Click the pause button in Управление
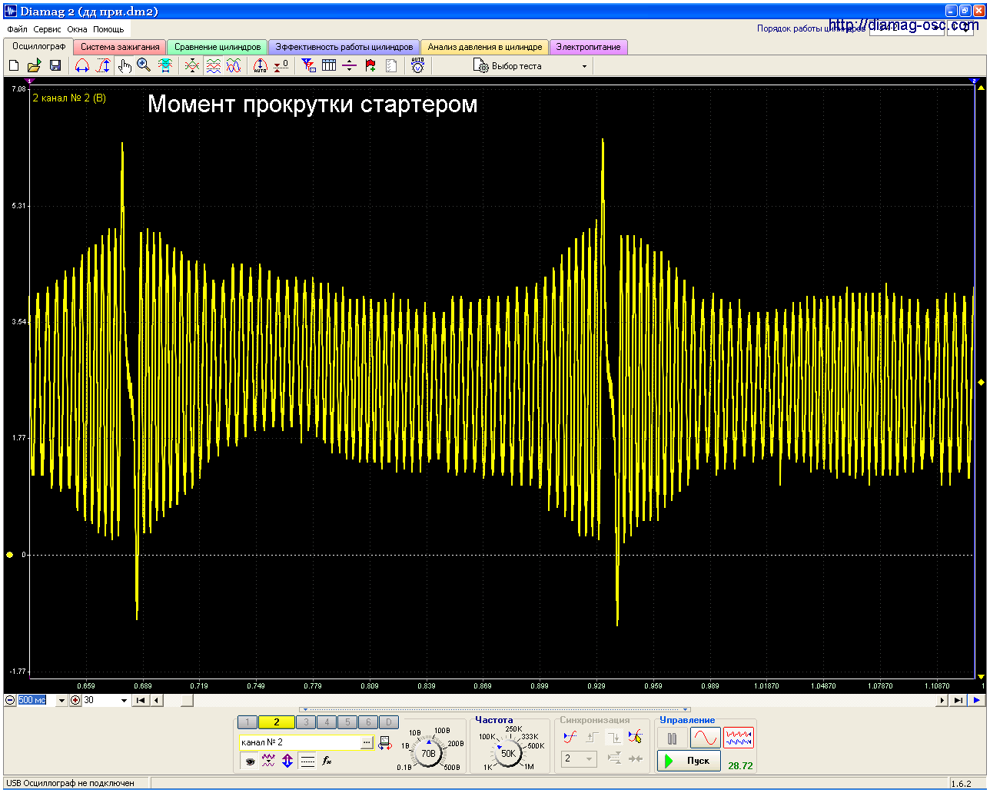Image resolution: width=990 pixels, height=793 pixels. click(x=672, y=739)
